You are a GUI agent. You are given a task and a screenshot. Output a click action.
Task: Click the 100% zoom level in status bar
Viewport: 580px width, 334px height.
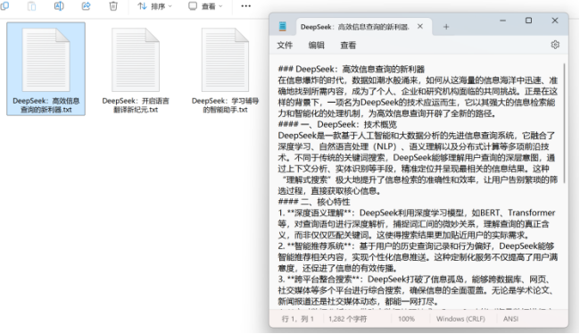click(x=406, y=319)
